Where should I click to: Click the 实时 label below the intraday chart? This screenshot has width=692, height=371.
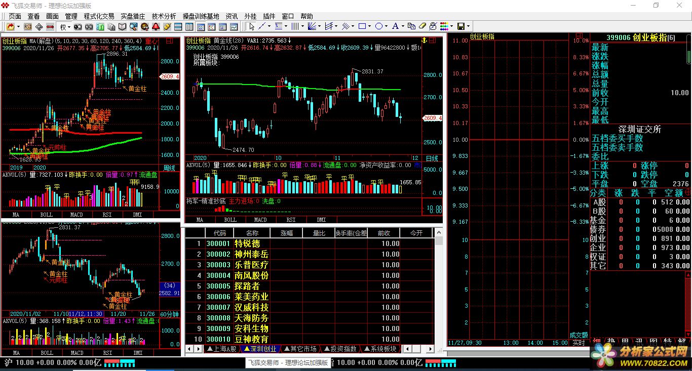(579, 343)
